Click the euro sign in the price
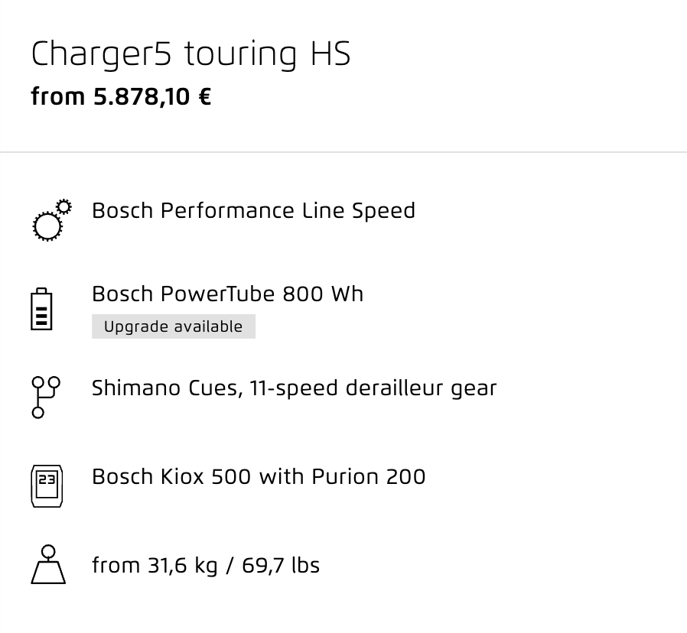 click(x=204, y=96)
